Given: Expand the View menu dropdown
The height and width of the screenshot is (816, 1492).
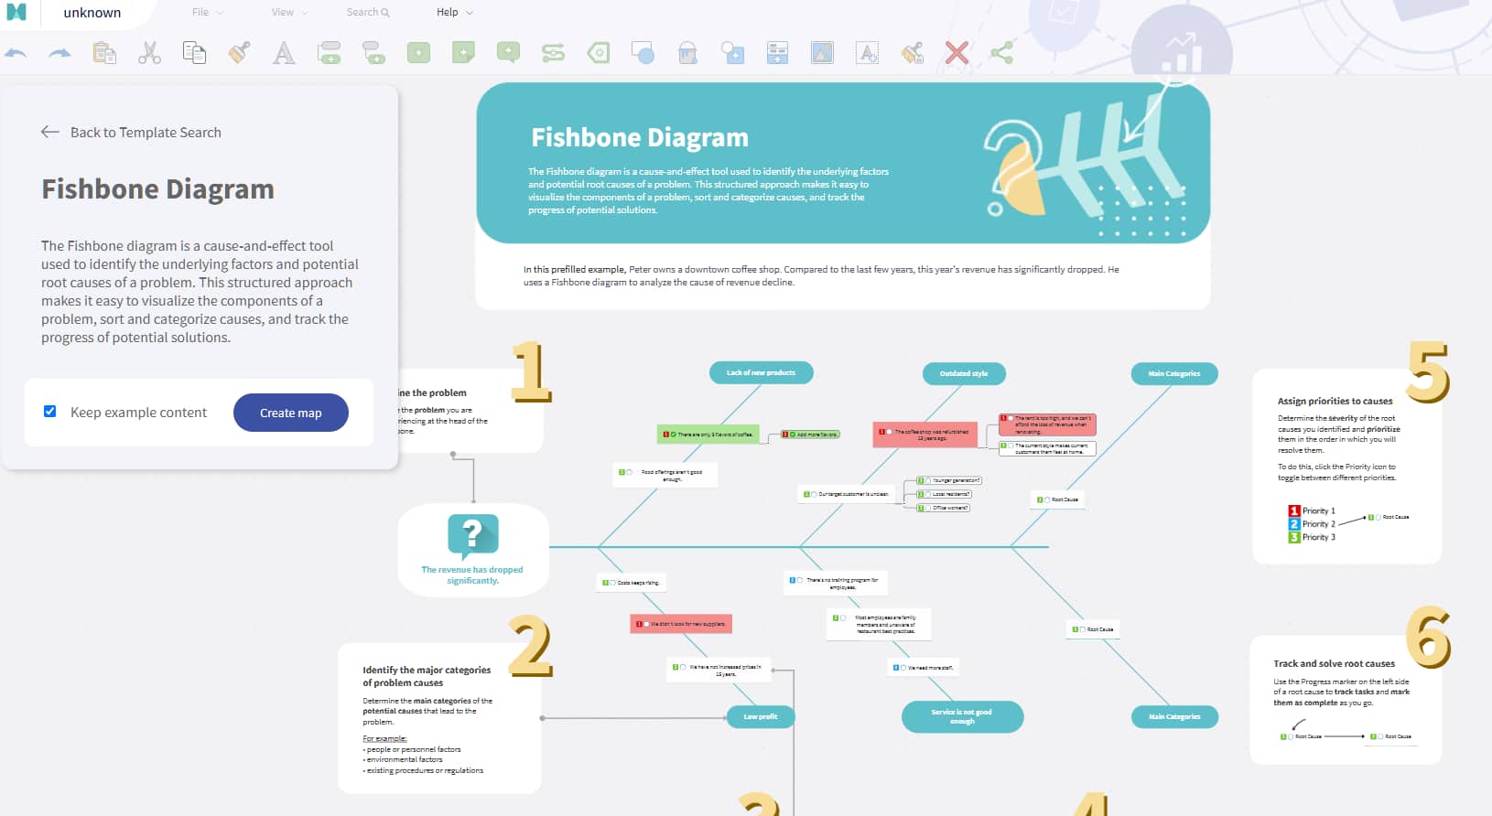Looking at the screenshot, I should click(288, 13).
